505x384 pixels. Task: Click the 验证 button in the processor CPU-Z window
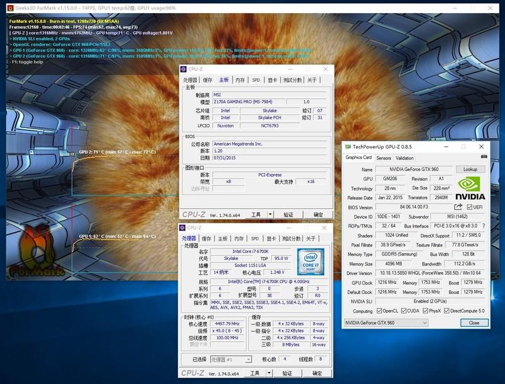click(x=287, y=373)
